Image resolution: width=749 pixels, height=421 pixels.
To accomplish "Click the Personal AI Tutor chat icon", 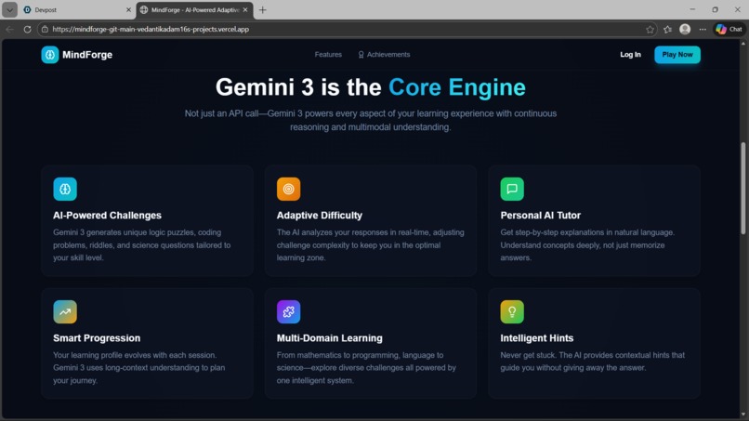I will point(512,189).
